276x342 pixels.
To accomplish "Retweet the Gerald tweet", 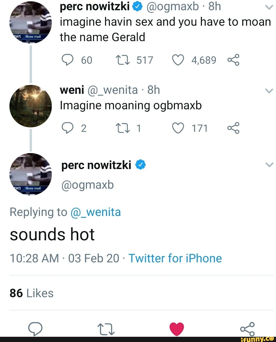I will click(123, 60).
